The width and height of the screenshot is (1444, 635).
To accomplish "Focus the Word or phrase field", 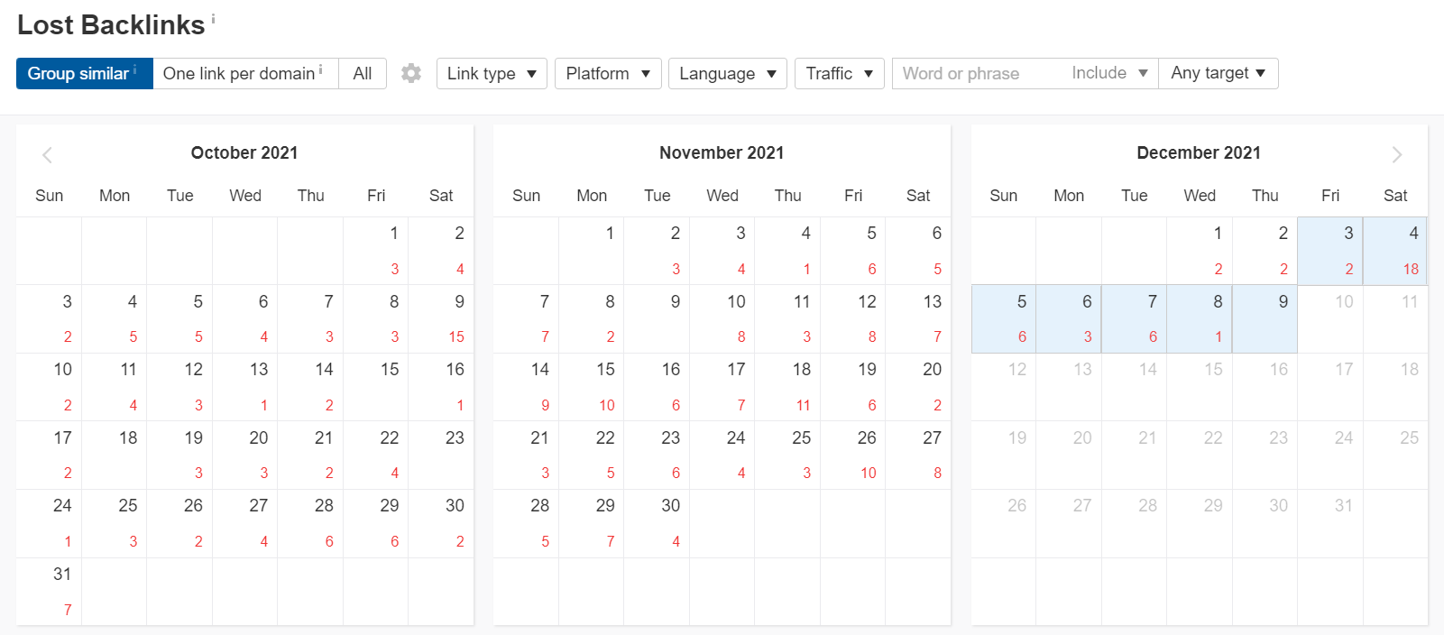I will coord(978,73).
